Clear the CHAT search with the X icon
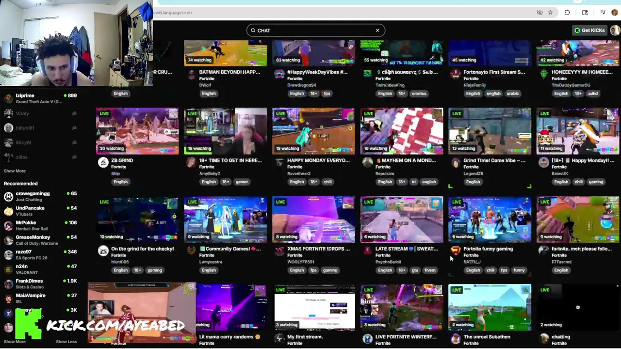Viewport: 621px width, 349px height. tap(377, 31)
